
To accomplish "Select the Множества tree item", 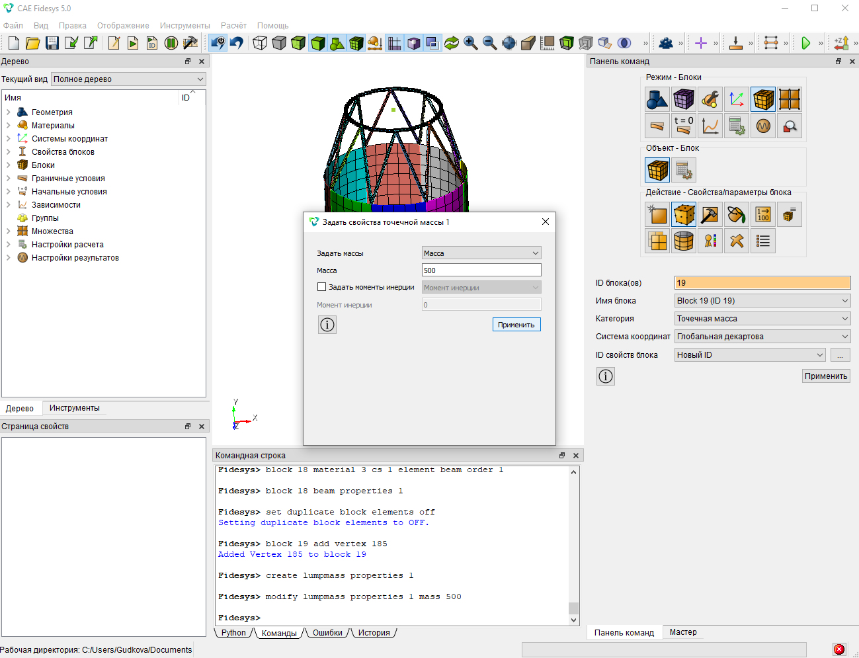I will point(52,231).
